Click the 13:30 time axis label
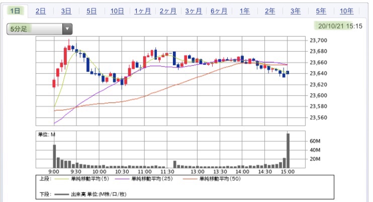Screen dimensions: 373x202 click(x=220, y=171)
